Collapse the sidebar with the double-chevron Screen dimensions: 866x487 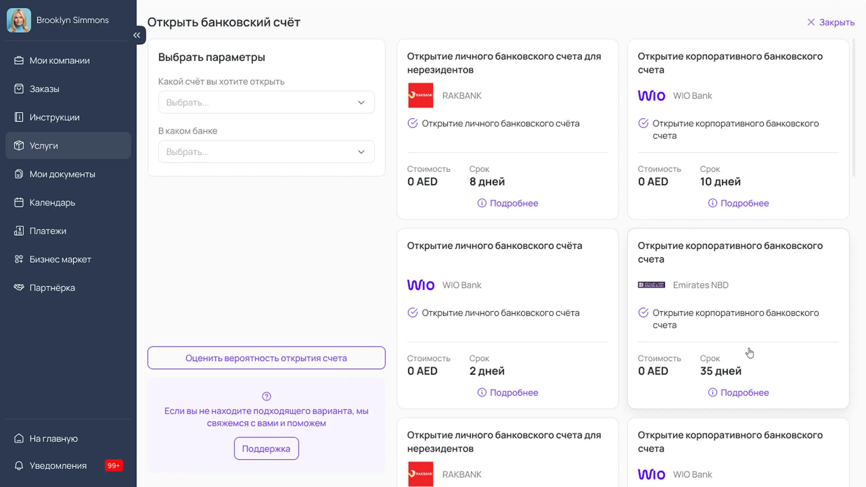[x=137, y=35]
